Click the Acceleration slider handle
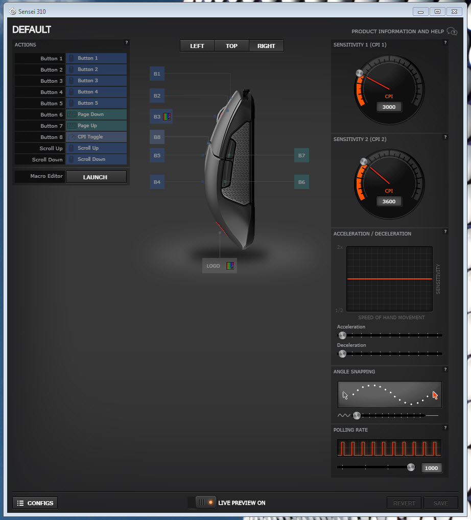 click(x=342, y=335)
